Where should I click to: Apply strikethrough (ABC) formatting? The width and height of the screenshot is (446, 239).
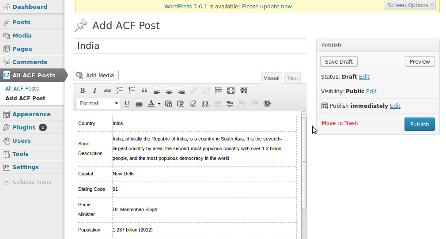(x=107, y=91)
